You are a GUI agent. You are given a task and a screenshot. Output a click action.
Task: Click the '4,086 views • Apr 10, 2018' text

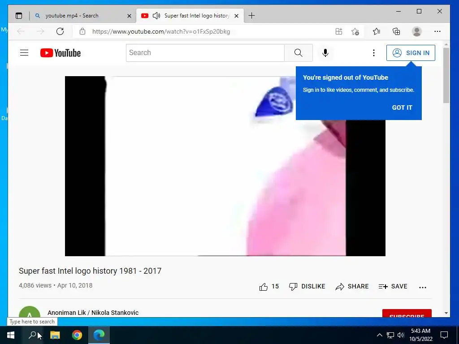(x=56, y=285)
